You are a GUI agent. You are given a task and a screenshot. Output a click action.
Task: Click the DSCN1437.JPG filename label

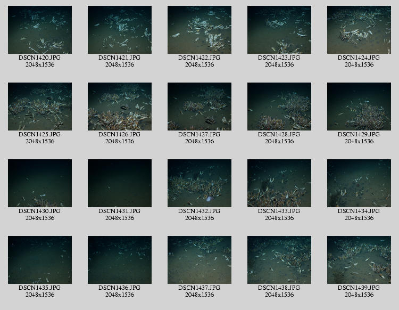tap(199, 288)
